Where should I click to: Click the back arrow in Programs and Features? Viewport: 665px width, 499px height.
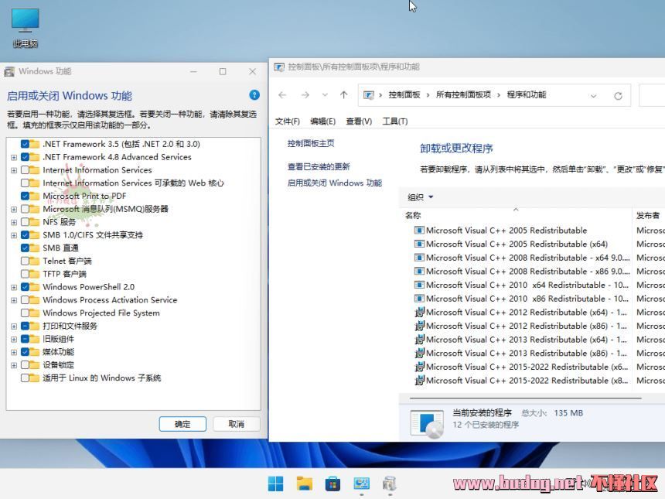pos(283,94)
